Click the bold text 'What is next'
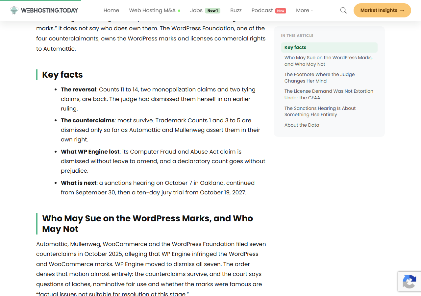This screenshot has height=296, width=421. pyautogui.click(x=79, y=183)
